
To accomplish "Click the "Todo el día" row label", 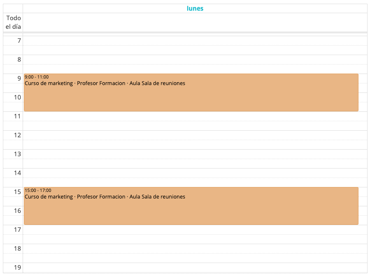I will click(x=13, y=22).
